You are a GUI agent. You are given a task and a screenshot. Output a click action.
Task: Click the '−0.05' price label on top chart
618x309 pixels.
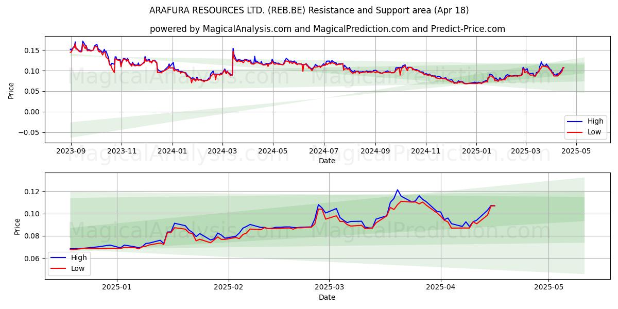[x=30, y=132]
